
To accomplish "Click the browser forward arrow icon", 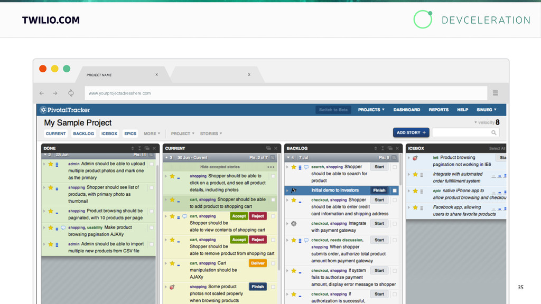I will 55,93.
